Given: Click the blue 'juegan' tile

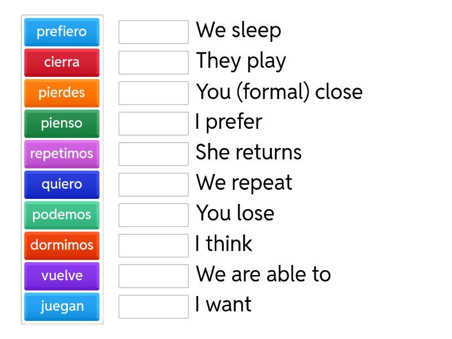Looking at the screenshot, I should click(62, 306).
